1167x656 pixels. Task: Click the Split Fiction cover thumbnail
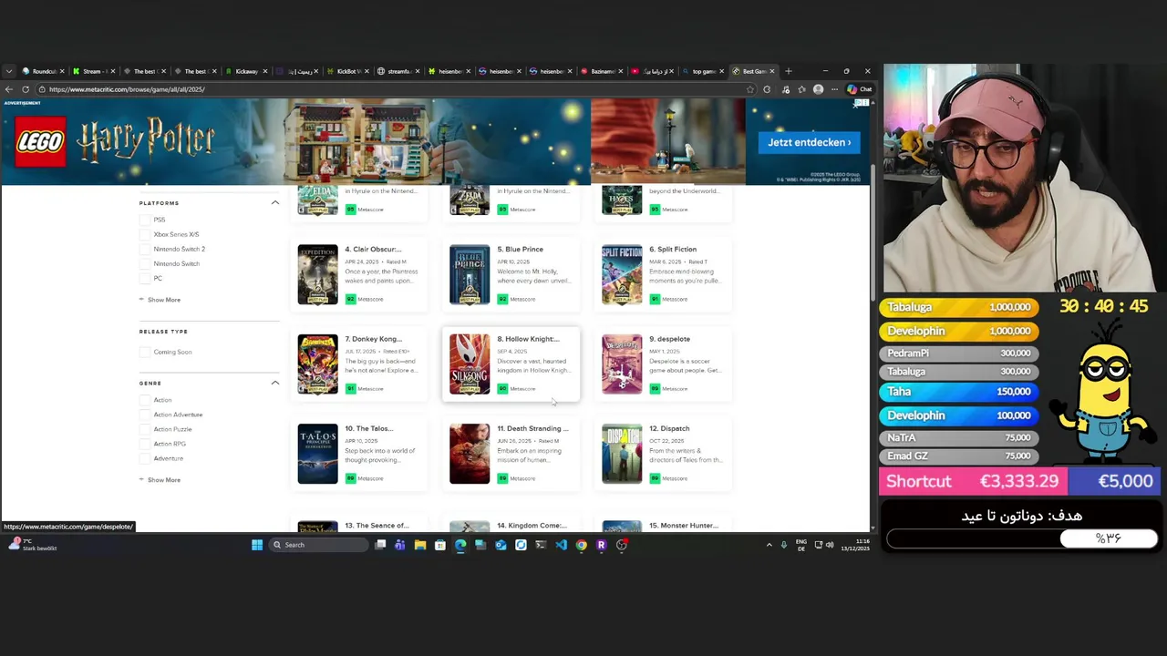pos(622,274)
